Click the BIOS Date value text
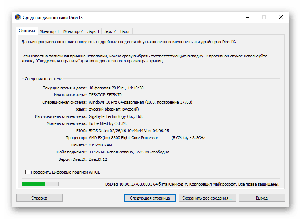 129,131
